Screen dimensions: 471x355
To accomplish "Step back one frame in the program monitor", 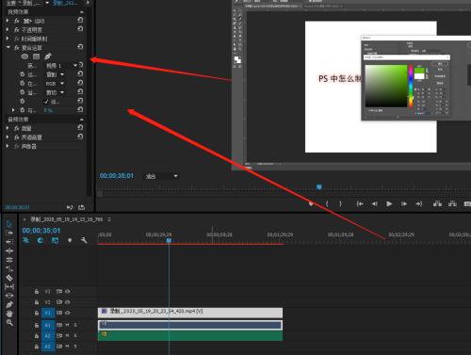I will click(374, 204).
